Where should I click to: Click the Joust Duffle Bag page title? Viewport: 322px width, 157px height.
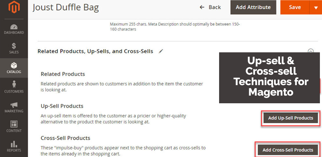[x=66, y=8]
